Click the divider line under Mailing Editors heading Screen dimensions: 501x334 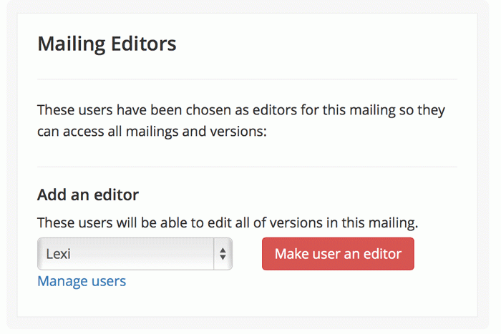click(x=247, y=79)
